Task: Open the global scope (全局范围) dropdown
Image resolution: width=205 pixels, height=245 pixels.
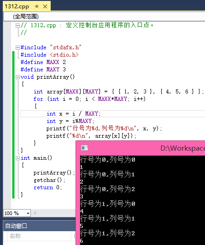Action: click(104, 17)
